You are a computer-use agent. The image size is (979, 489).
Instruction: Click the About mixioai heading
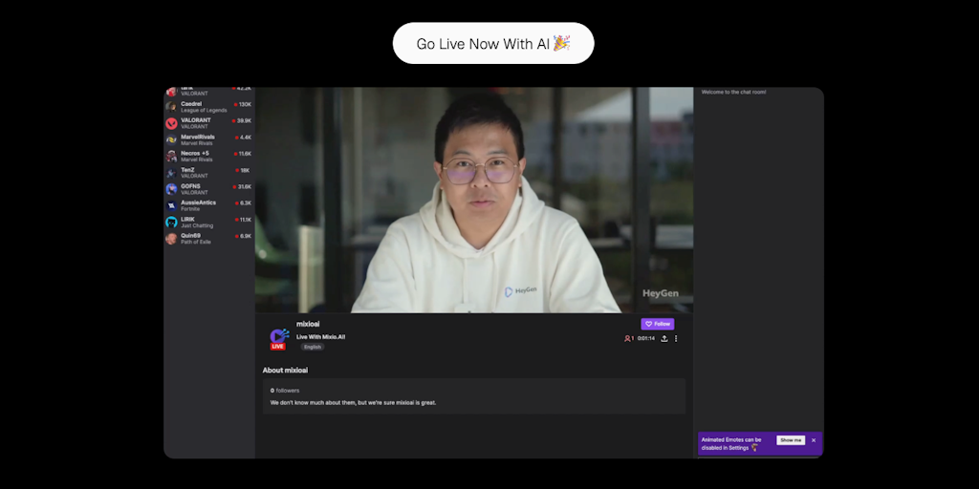[285, 371]
